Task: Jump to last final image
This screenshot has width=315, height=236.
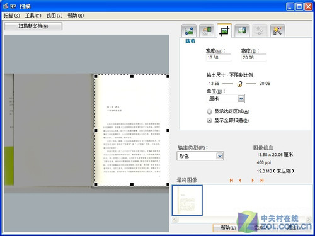Action: click(x=262, y=180)
